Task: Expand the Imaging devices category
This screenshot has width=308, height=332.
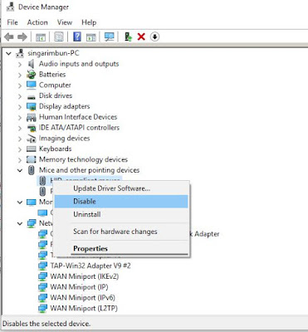Action: coord(20,139)
